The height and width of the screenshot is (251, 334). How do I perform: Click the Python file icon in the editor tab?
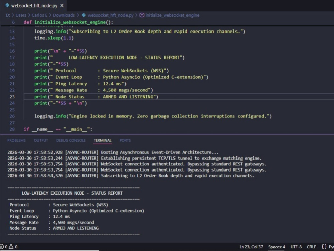pos(7,6)
